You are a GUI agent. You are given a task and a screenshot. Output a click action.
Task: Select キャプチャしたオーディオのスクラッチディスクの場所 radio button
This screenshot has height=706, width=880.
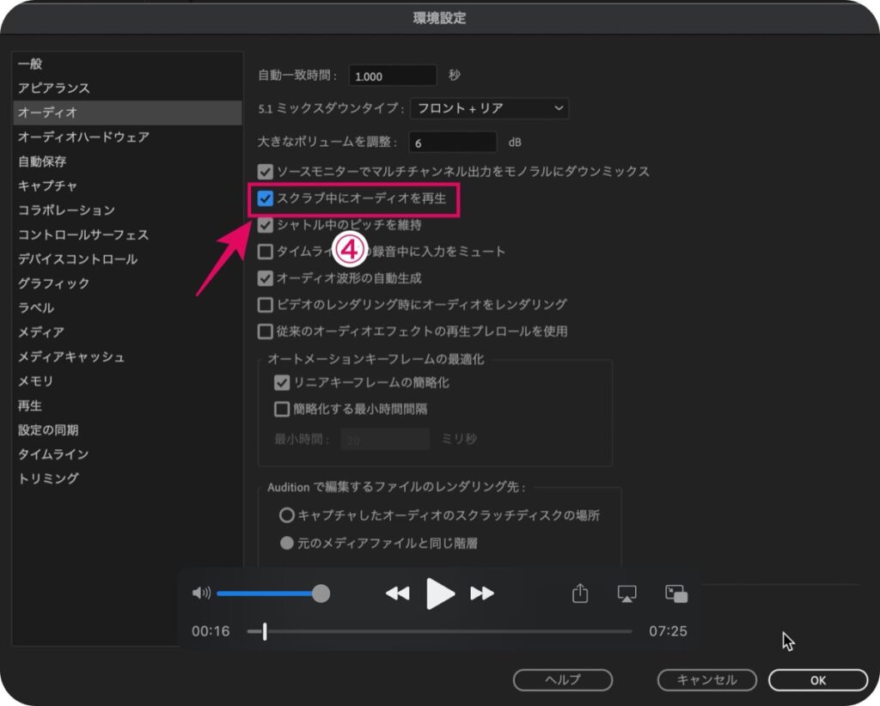pos(287,514)
